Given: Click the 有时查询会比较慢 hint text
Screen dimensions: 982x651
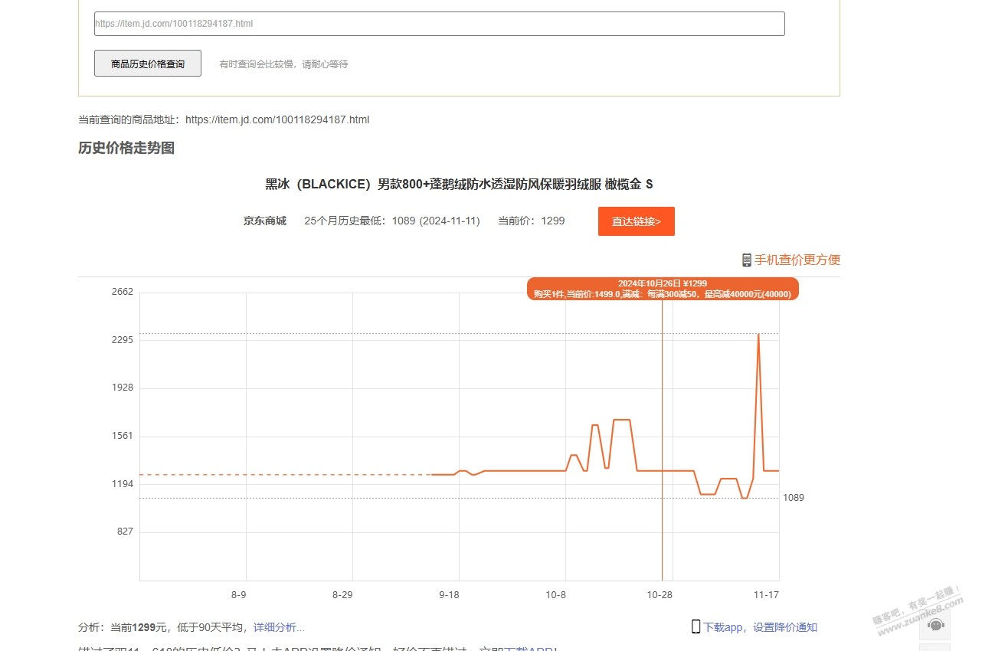Looking at the screenshot, I should click(x=283, y=64).
